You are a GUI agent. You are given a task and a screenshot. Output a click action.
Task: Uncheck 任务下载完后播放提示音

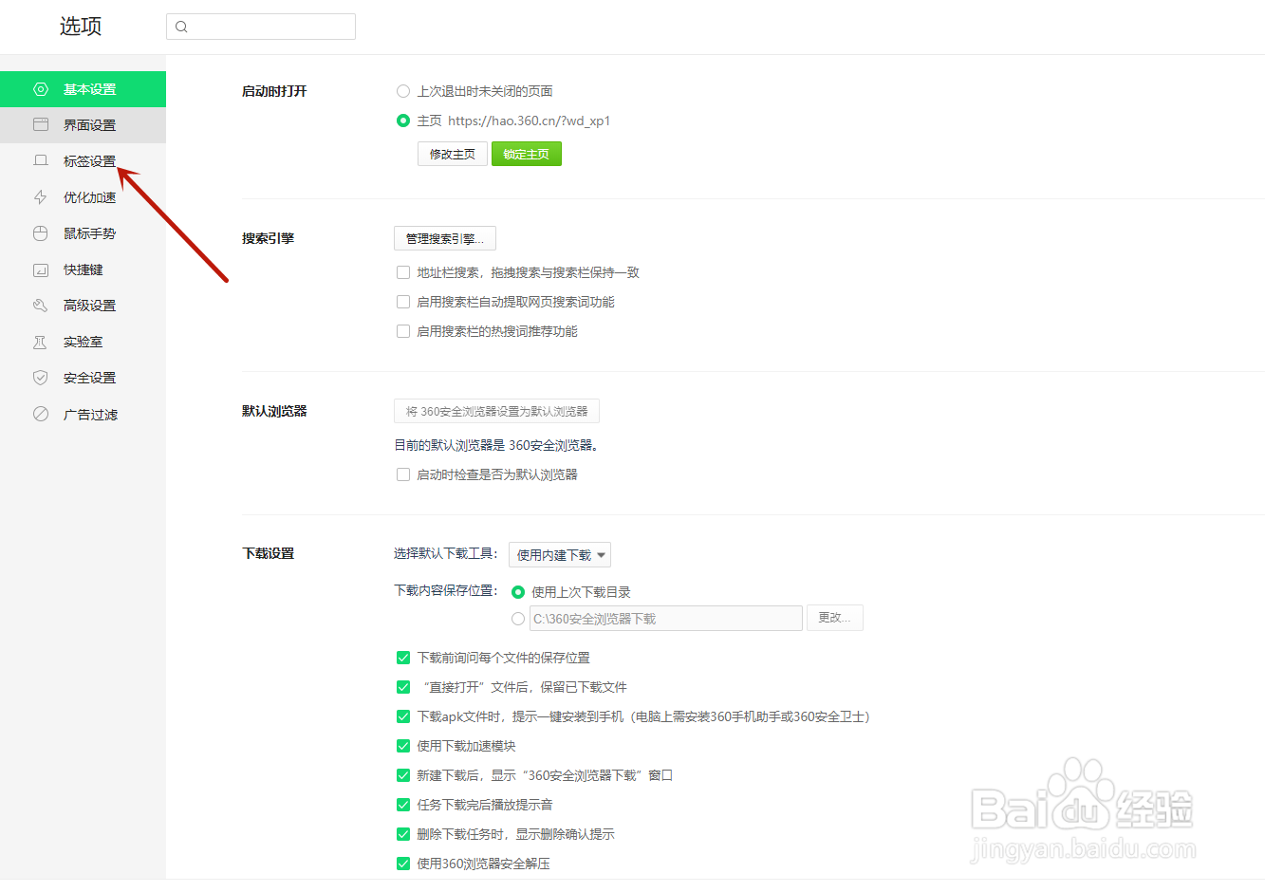(x=403, y=805)
